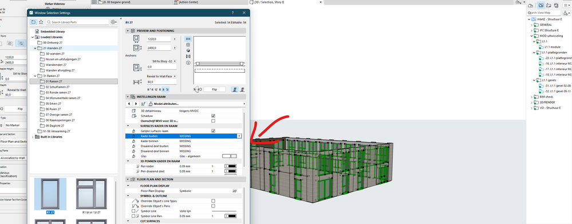The image size is (572, 224).
Task: Select 01 Ramen 27 folder
Action: 54,81
